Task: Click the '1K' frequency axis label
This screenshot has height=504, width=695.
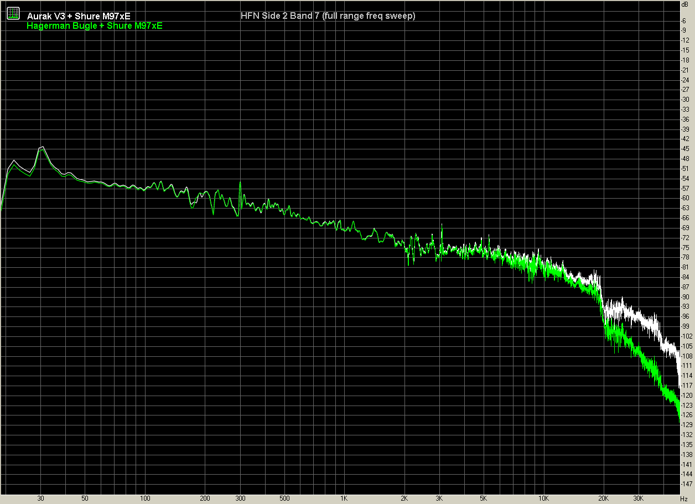Action: [x=344, y=499]
